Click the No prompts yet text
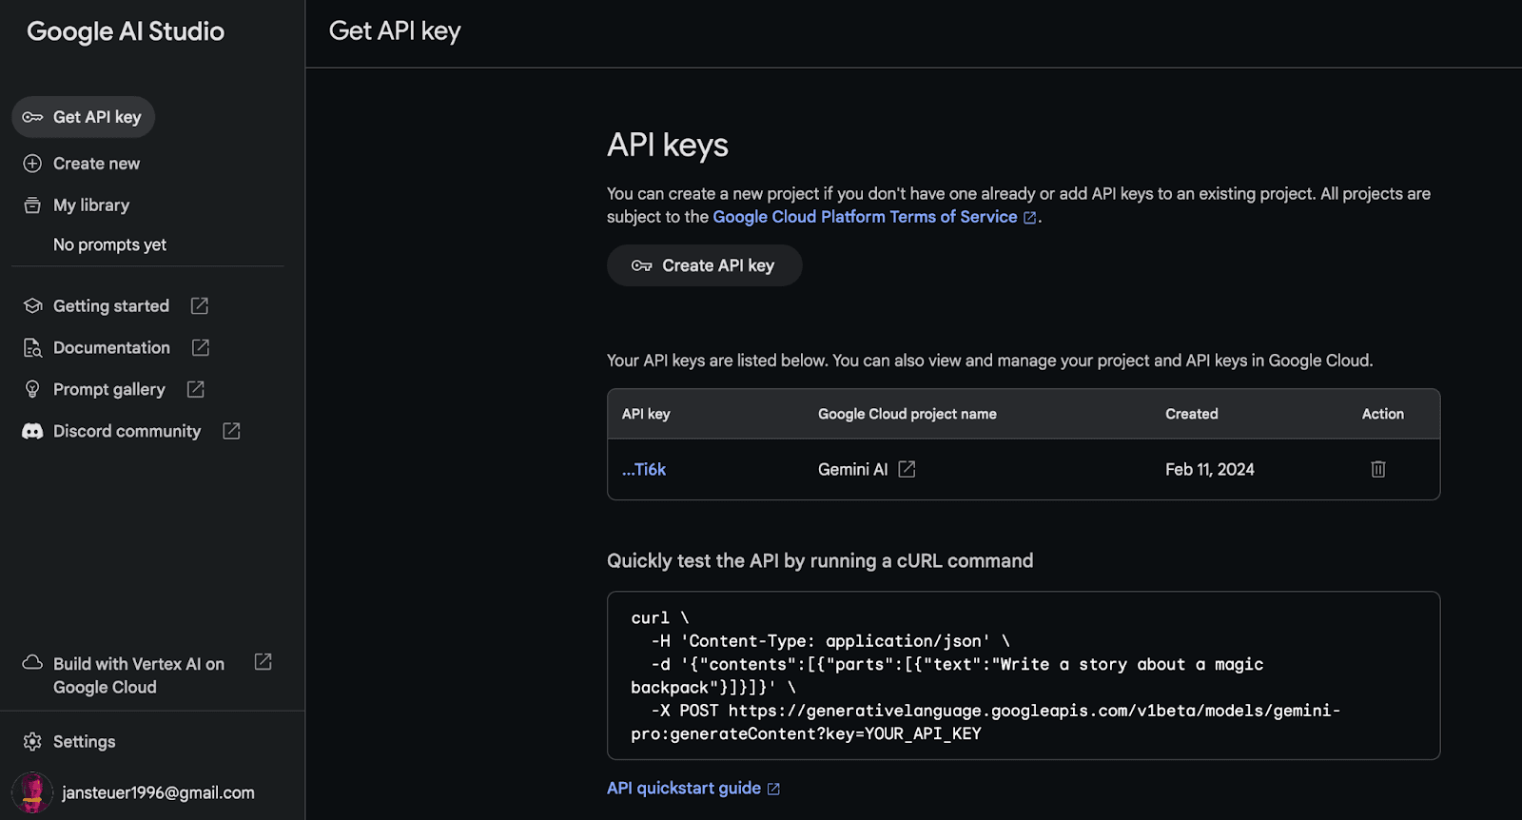The image size is (1522, 820). point(109,244)
